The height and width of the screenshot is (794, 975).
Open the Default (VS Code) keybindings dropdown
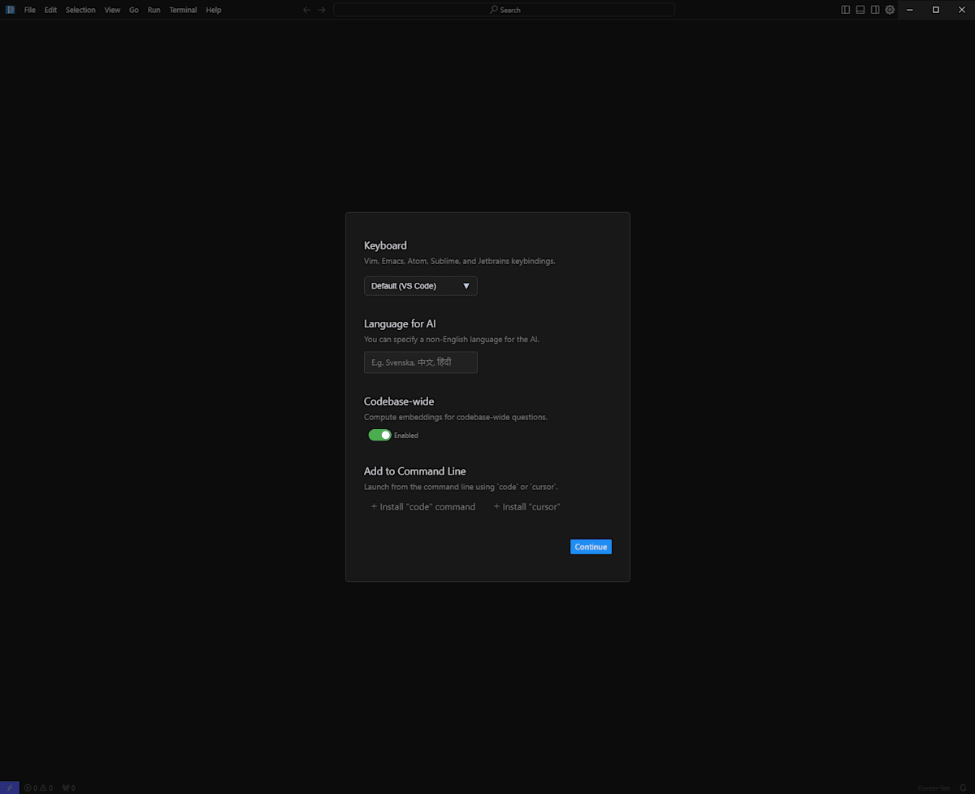pyautogui.click(x=420, y=286)
